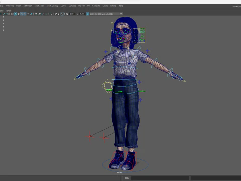Toggle viewport Shadows icon
Viewport: 241px width, 181px height.
coord(31,14)
